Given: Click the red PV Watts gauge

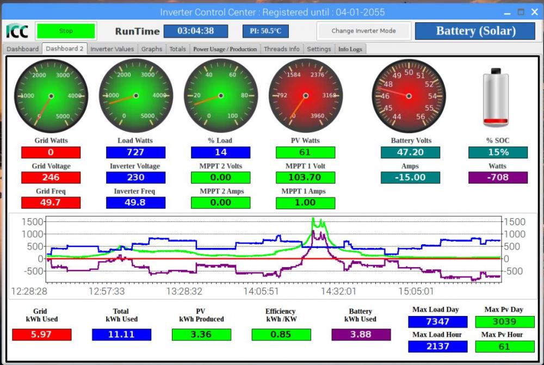Looking at the screenshot, I should click(306, 96).
